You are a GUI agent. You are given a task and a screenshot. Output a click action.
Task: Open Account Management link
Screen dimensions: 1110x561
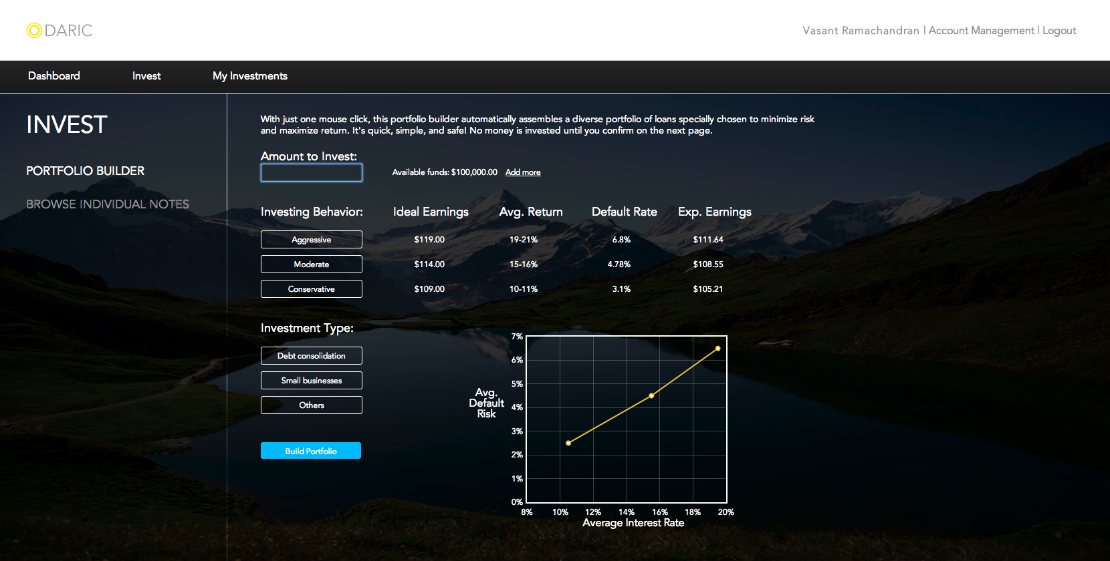(x=981, y=31)
